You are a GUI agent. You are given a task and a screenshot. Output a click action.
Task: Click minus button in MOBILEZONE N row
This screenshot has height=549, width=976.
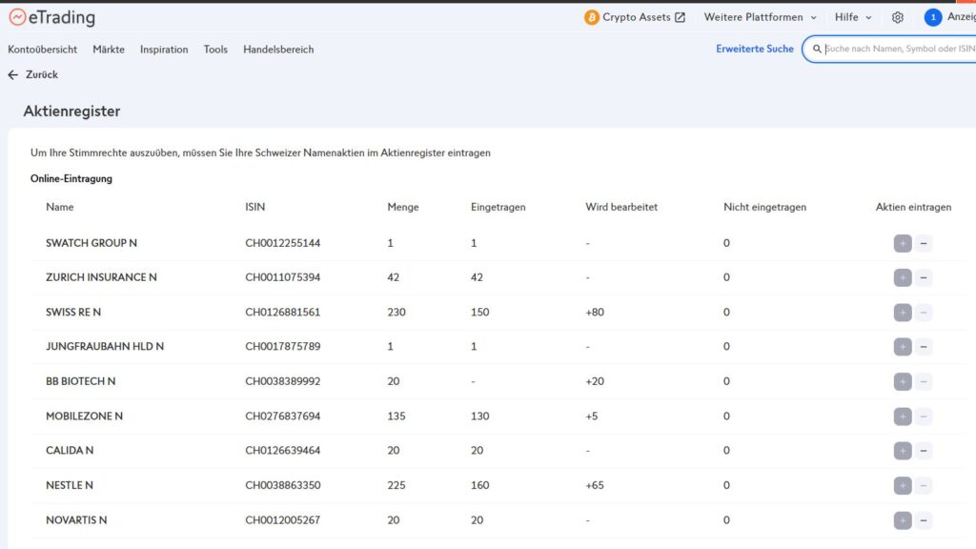[x=924, y=417]
